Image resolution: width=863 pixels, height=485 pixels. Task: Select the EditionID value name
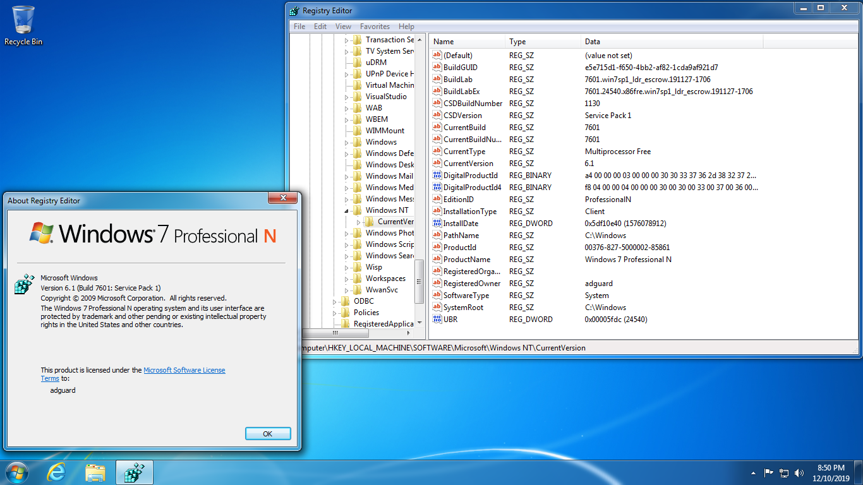click(x=459, y=200)
